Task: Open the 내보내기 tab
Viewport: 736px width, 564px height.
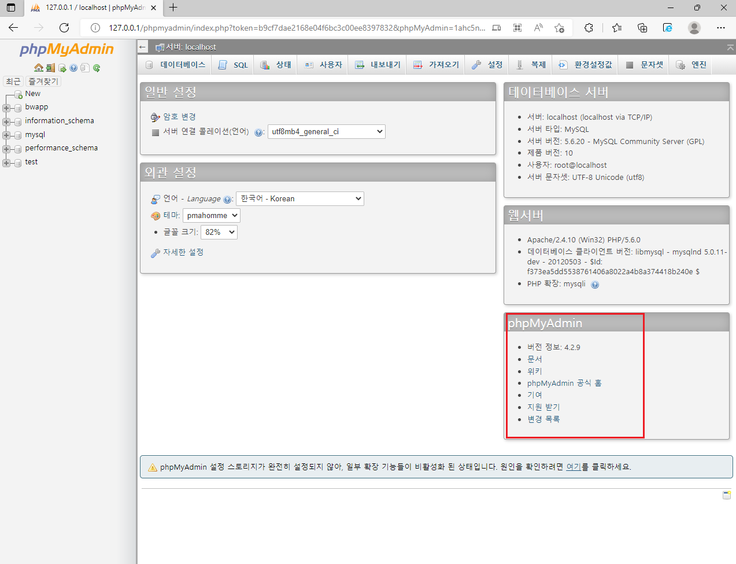Action: (x=378, y=65)
